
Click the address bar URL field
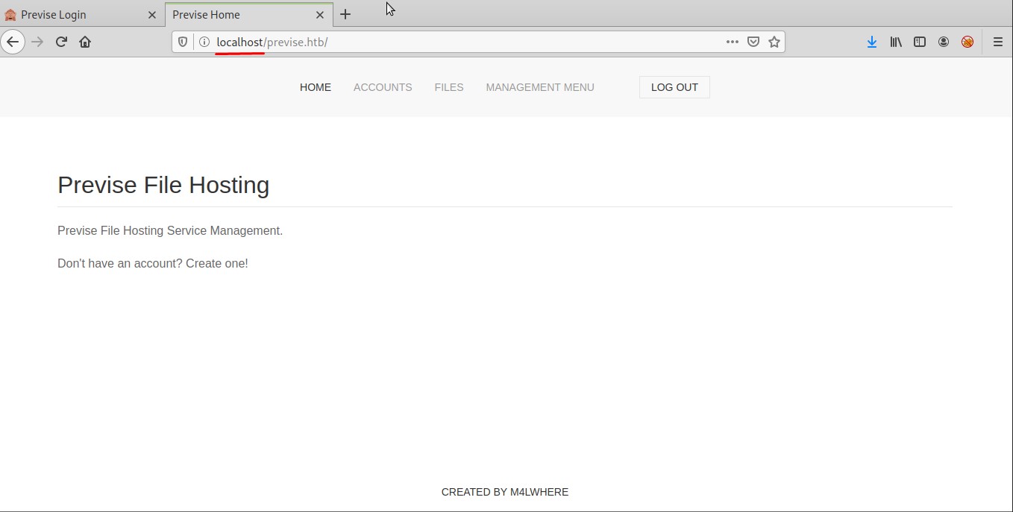point(462,42)
